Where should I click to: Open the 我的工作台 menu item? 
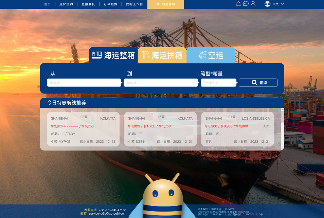[134, 4]
